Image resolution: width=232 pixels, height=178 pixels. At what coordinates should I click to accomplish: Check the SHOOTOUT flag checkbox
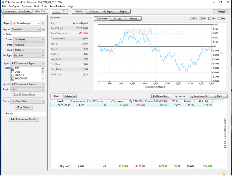[x=13, y=79]
